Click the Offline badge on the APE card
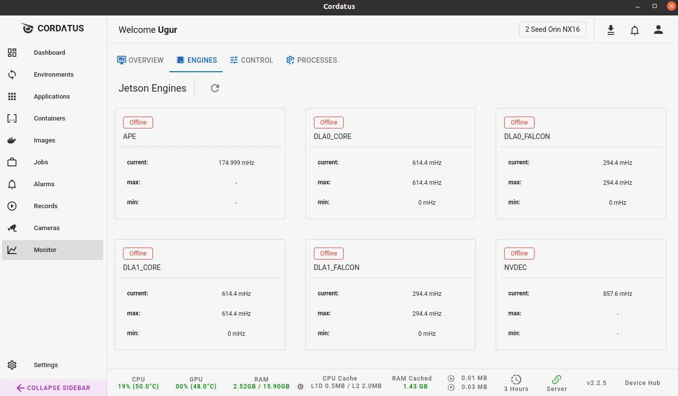 pos(138,123)
